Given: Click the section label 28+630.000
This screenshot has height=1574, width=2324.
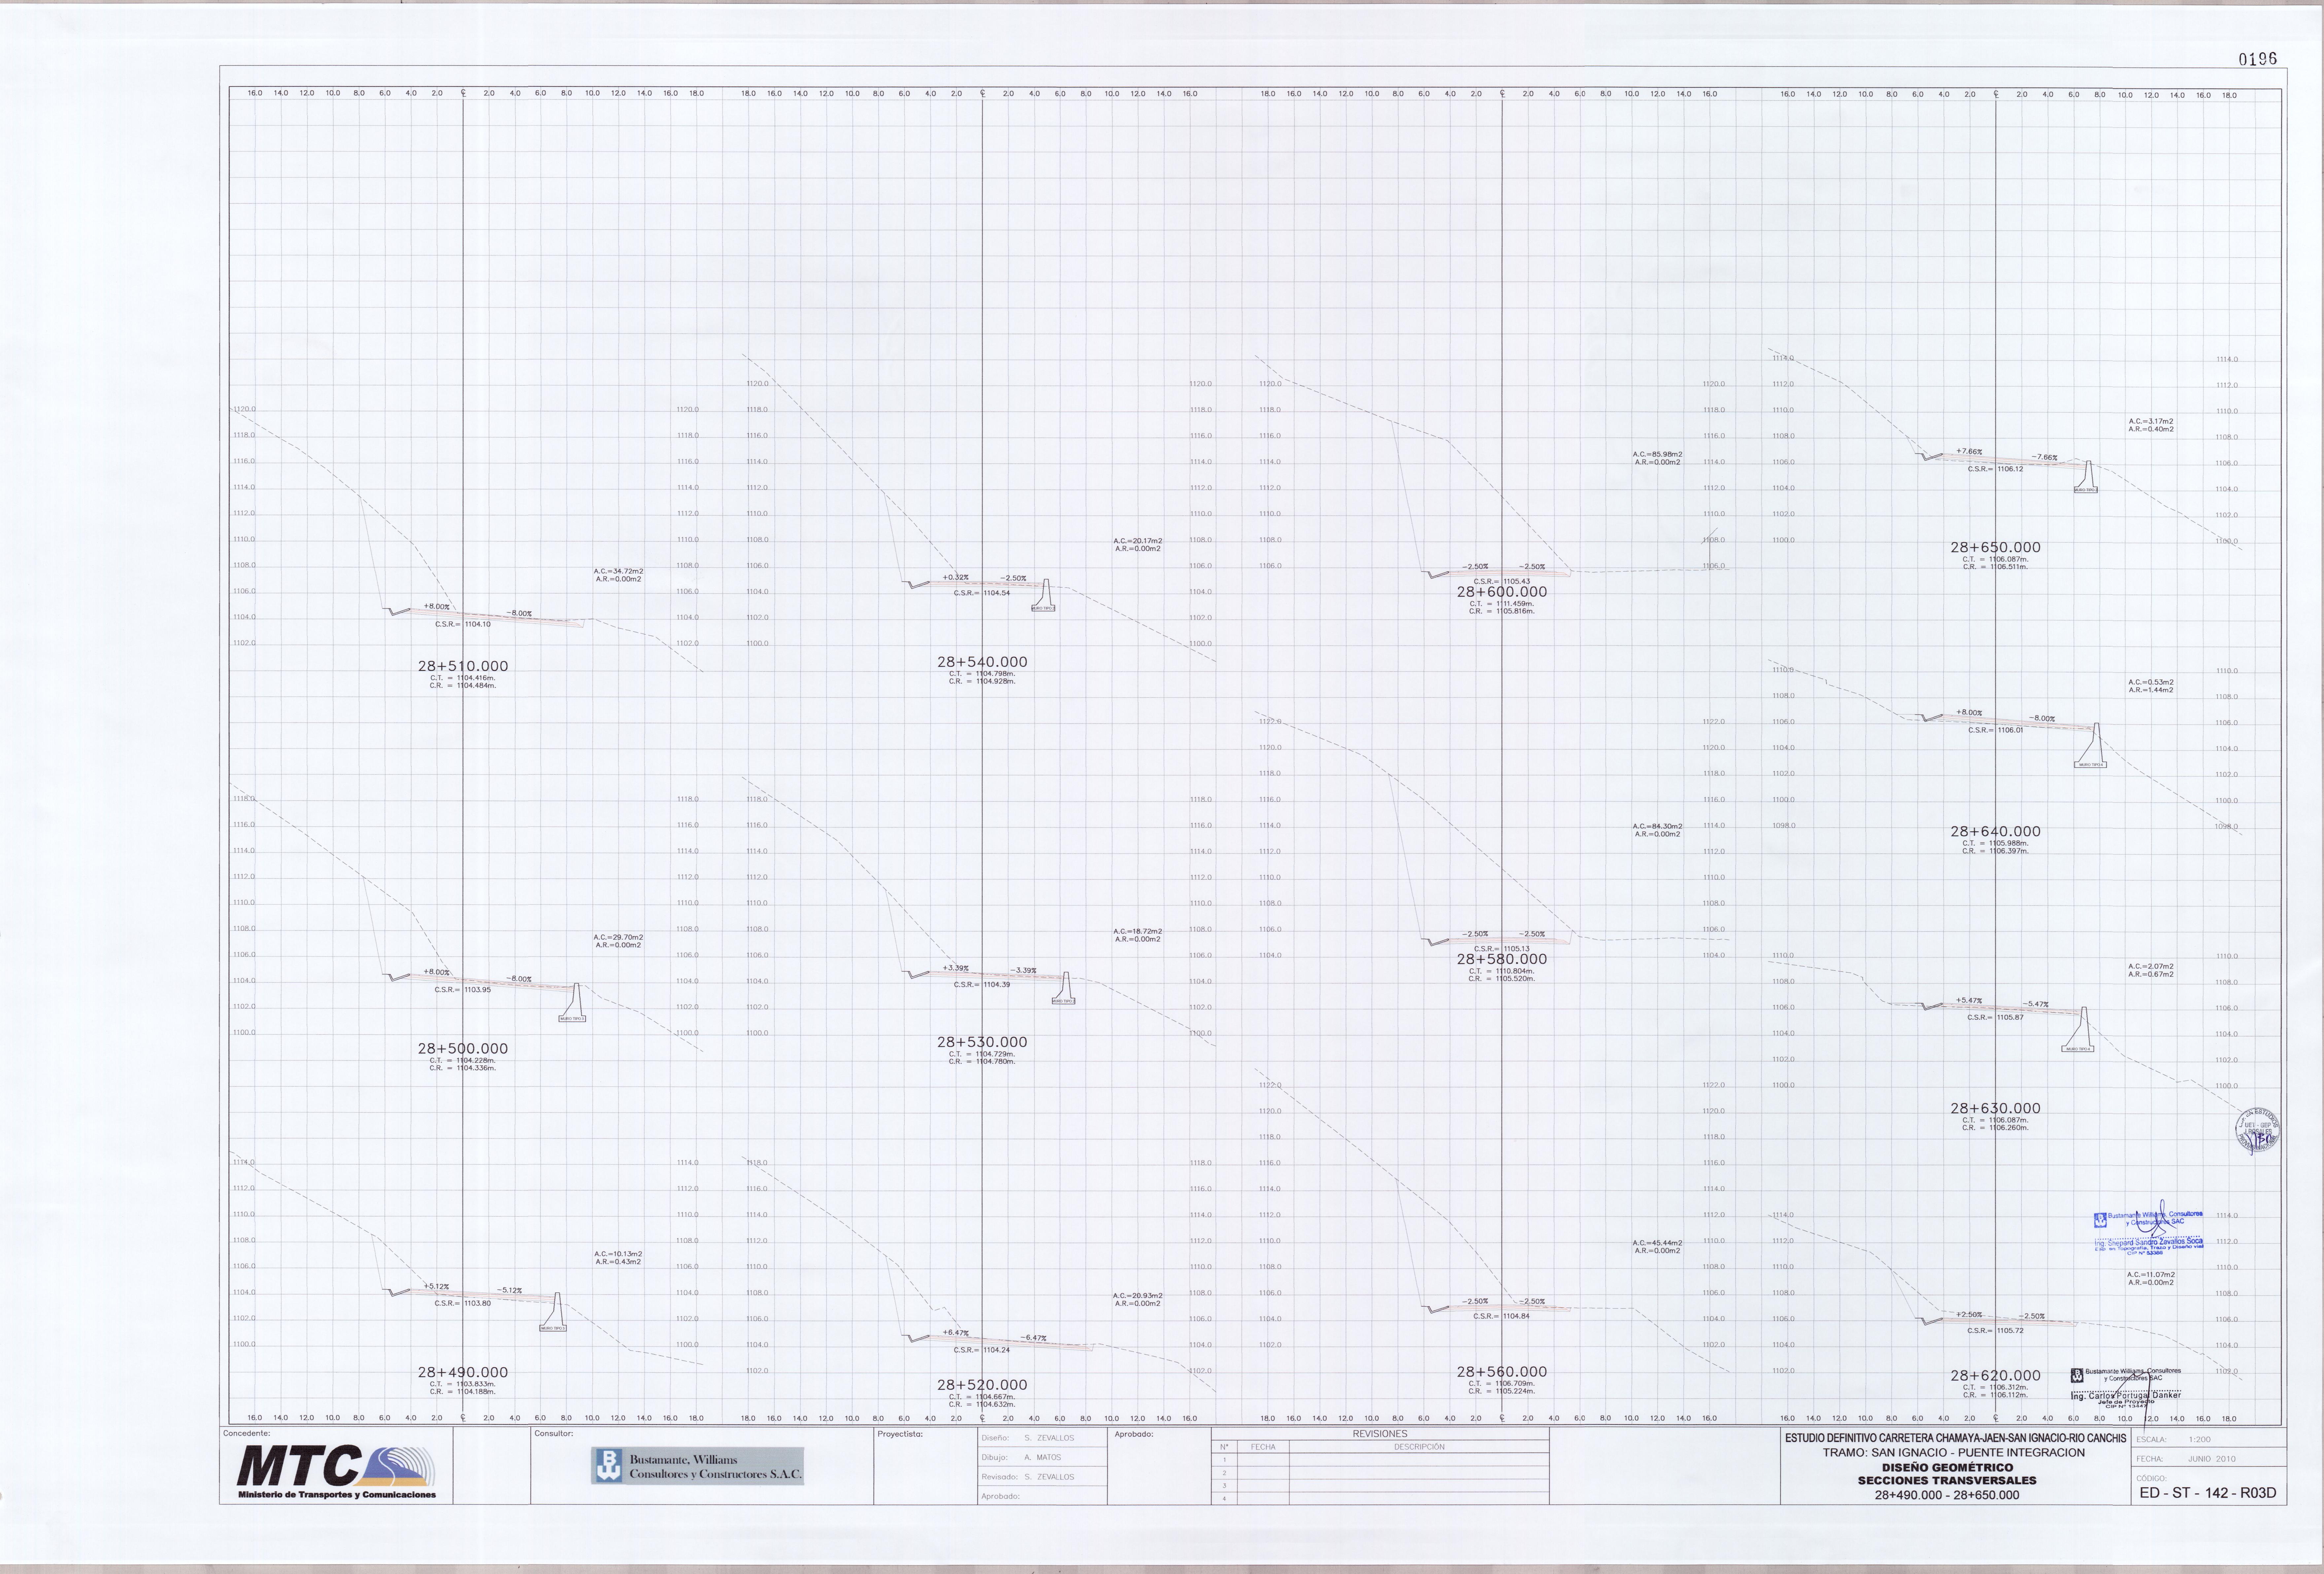Looking at the screenshot, I should pos(1996,1108).
